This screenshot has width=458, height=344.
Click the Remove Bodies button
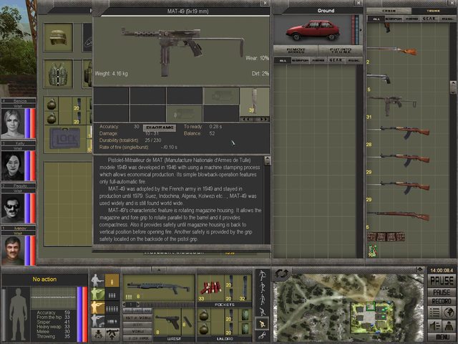[x=296, y=50]
